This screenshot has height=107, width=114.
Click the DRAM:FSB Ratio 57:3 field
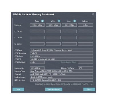pos(85,68)
